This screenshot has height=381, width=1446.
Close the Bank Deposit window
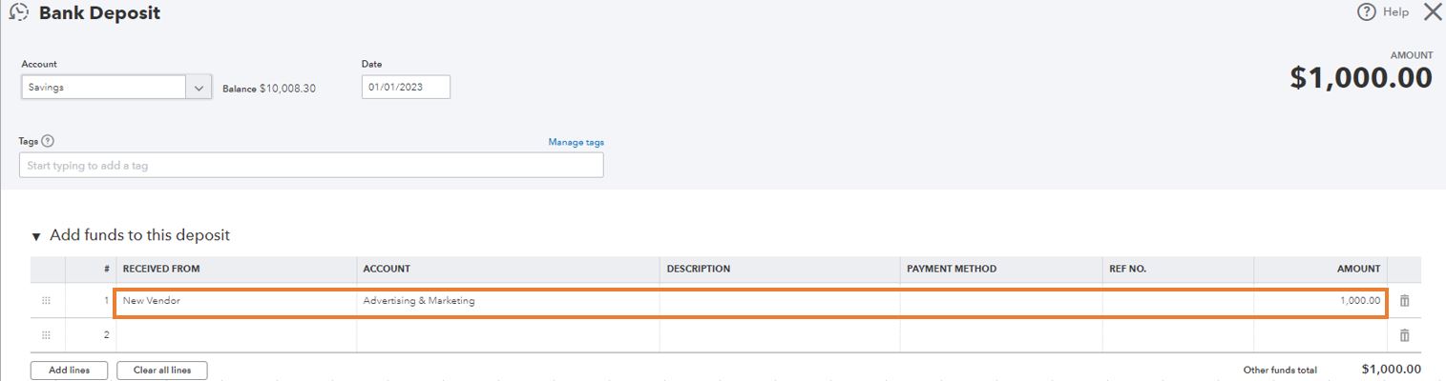pyautogui.click(x=1433, y=12)
